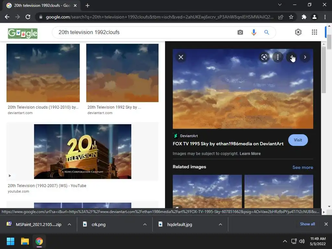Click the browser Back arrow

point(7,17)
